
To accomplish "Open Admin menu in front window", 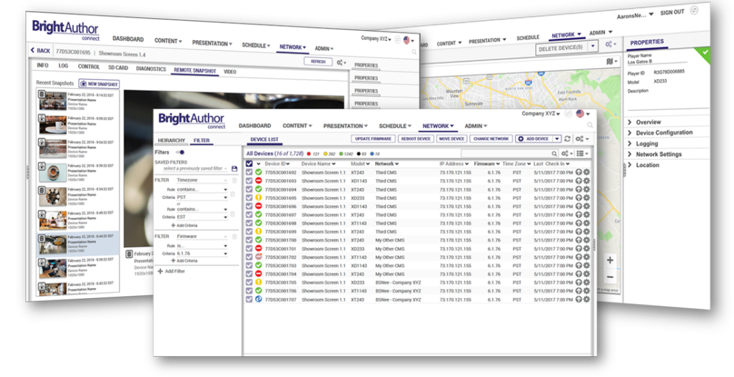I will [x=476, y=126].
